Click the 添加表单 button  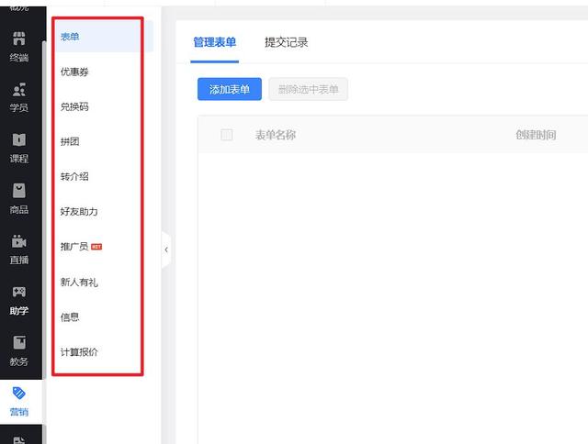230,89
